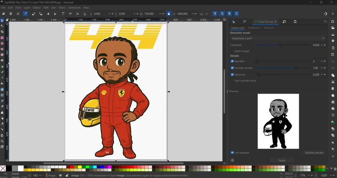Select the 3D Box tool
This screenshot has height=178, width=337.
coord(2,55)
